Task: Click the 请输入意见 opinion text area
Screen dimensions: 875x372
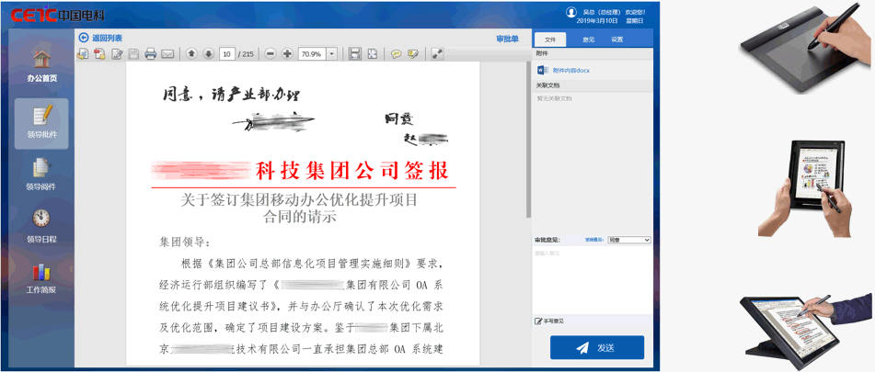Action: (x=593, y=278)
